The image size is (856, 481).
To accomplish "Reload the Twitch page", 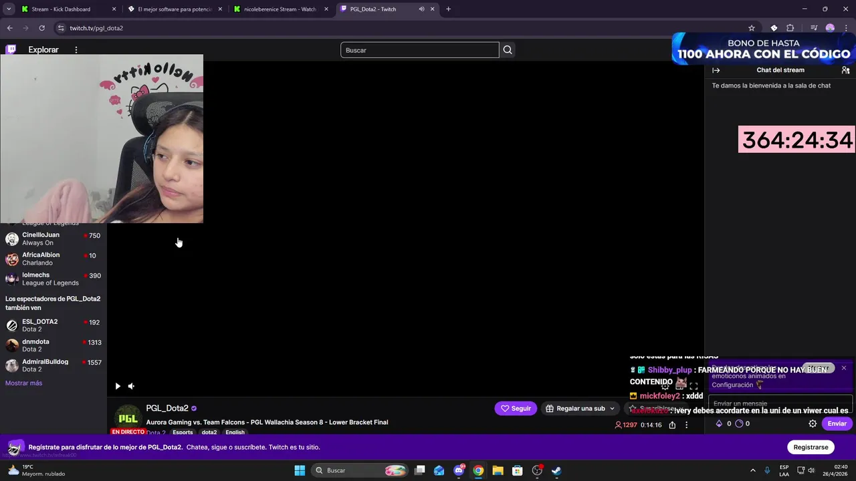I will (x=41, y=28).
